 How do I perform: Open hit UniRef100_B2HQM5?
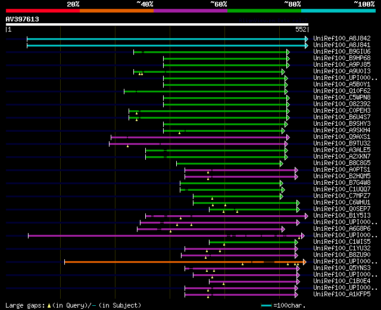tap(342, 176)
